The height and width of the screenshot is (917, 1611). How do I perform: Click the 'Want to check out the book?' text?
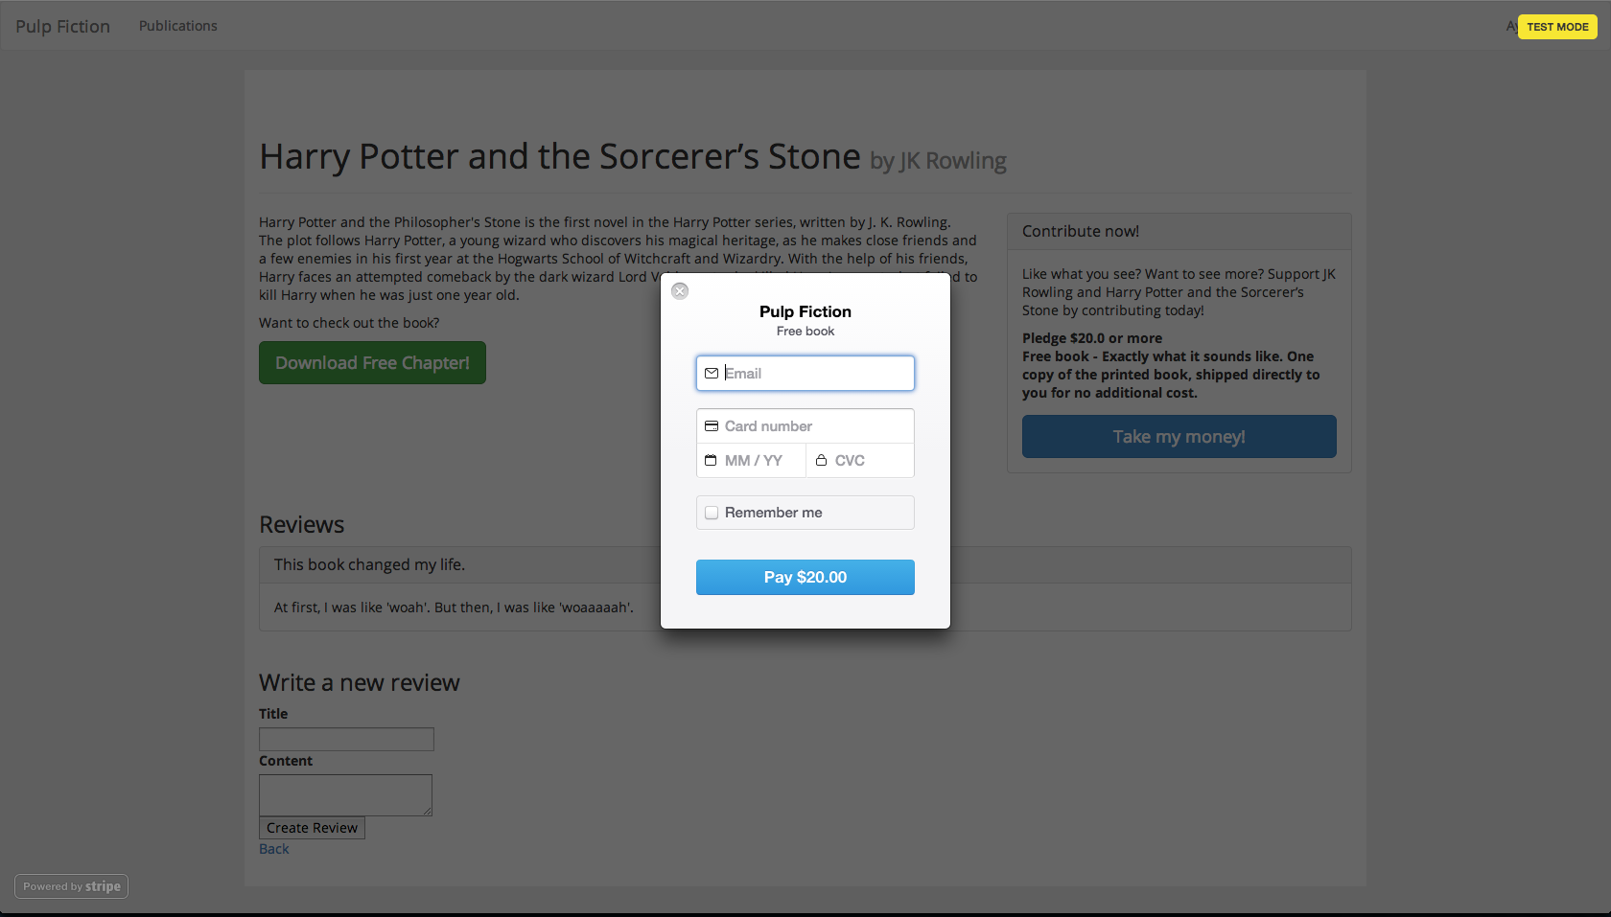pos(349,323)
